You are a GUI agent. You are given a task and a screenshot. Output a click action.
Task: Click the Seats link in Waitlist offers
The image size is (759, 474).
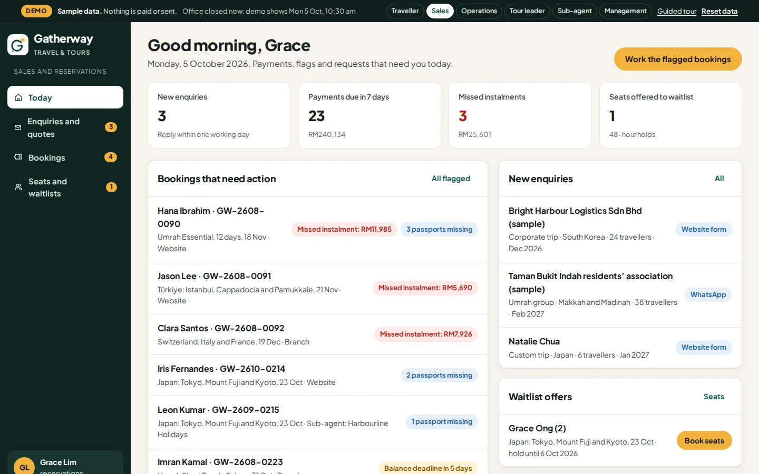click(714, 397)
